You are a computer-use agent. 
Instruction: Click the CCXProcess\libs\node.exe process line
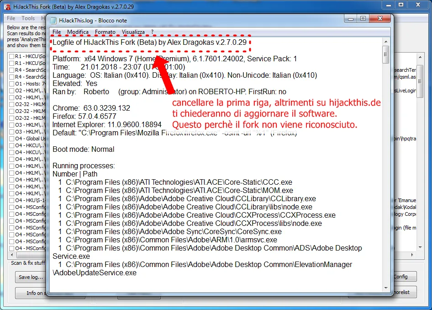click(x=190, y=224)
